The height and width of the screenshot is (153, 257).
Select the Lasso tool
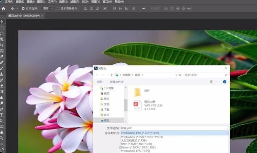(x=2, y=33)
